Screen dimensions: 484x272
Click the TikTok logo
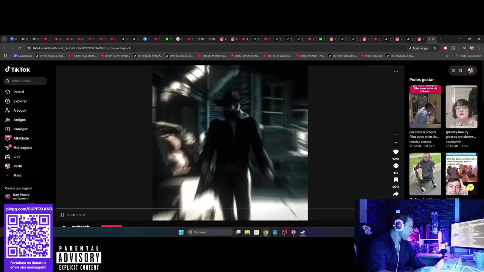[x=17, y=70]
